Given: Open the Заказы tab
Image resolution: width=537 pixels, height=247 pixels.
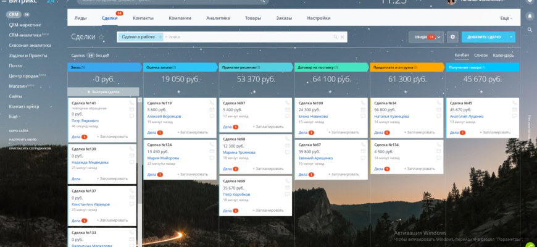Looking at the screenshot, I should (284, 18).
